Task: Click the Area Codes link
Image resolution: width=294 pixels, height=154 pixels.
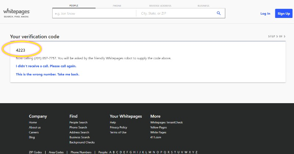Action: coord(56,152)
